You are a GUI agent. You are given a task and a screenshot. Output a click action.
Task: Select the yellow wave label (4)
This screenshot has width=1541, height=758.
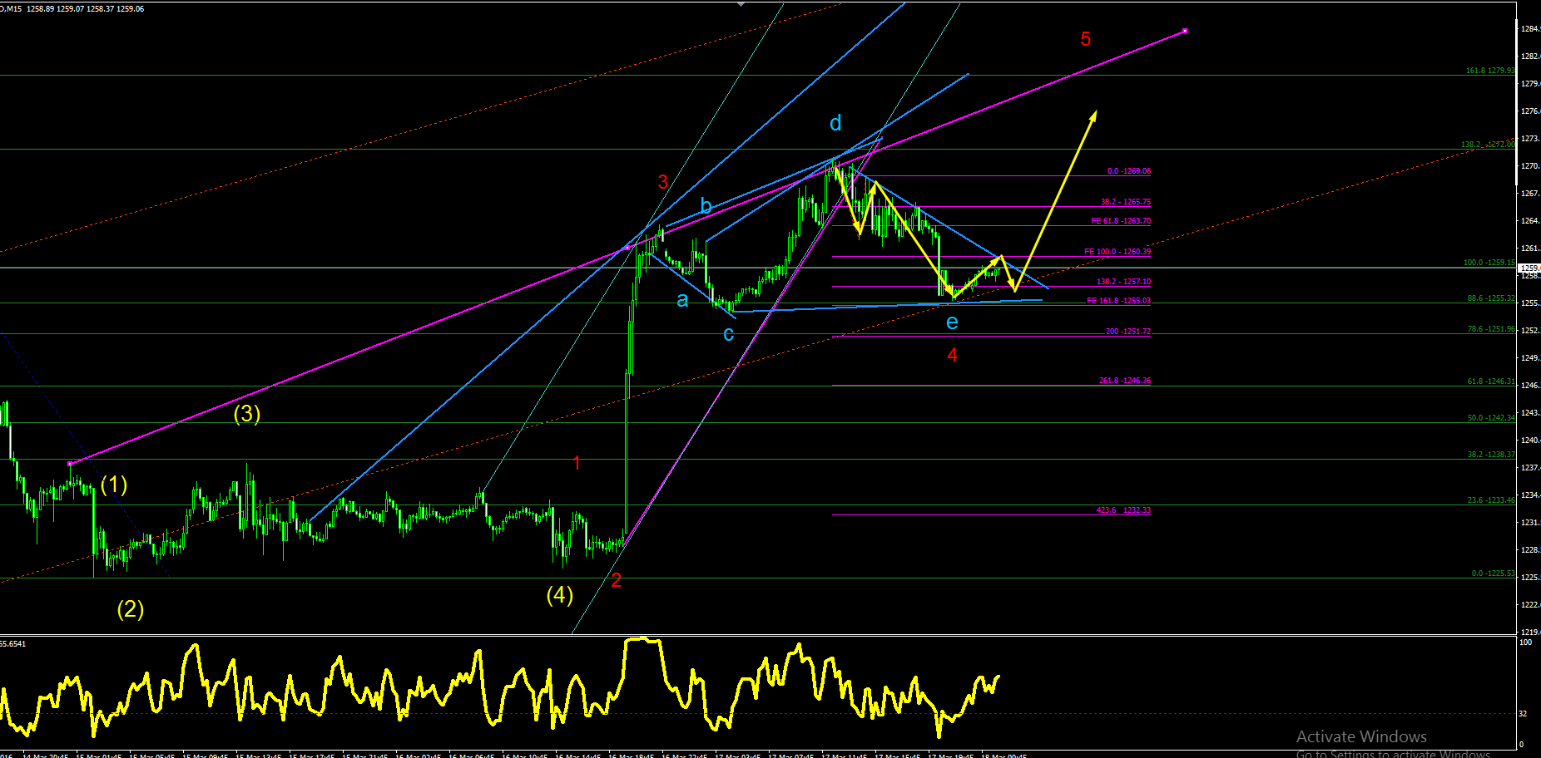[x=560, y=594]
